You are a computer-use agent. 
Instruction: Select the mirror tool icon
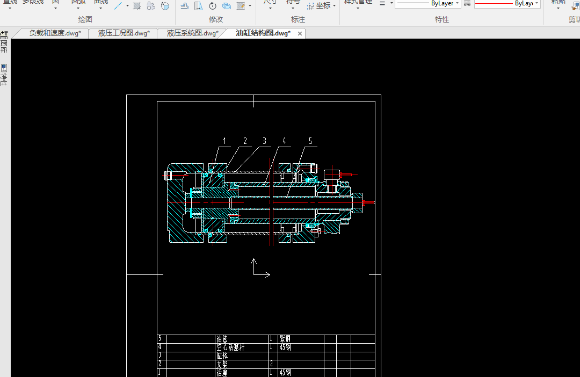point(198,6)
